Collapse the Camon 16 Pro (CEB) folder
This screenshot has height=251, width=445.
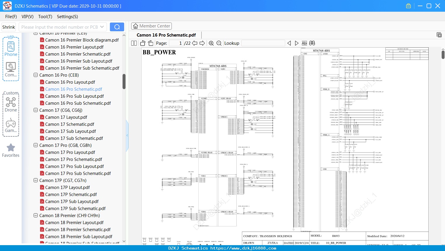(x=36, y=75)
